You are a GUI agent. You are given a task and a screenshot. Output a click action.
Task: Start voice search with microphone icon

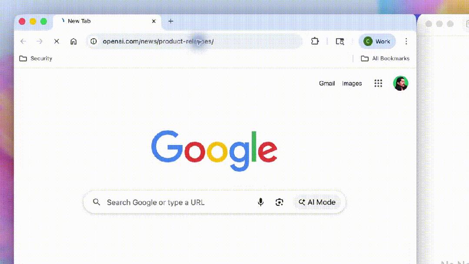260,202
